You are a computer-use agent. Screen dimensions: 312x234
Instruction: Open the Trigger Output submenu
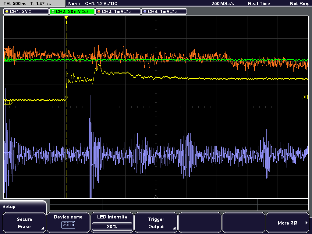tap(156, 223)
